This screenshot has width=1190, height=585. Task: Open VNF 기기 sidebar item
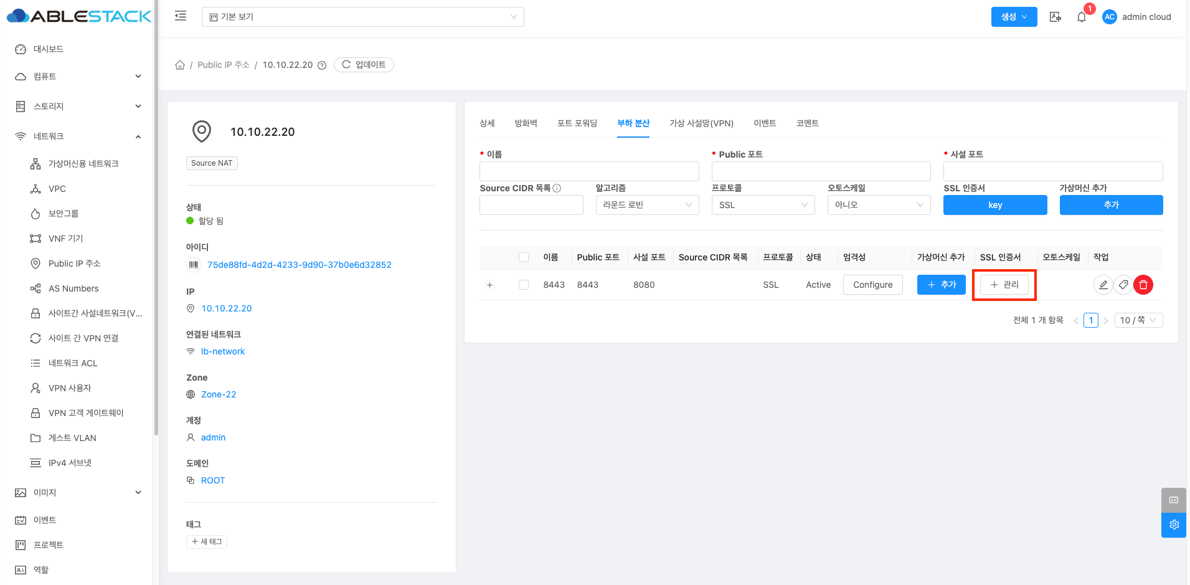[x=65, y=239]
